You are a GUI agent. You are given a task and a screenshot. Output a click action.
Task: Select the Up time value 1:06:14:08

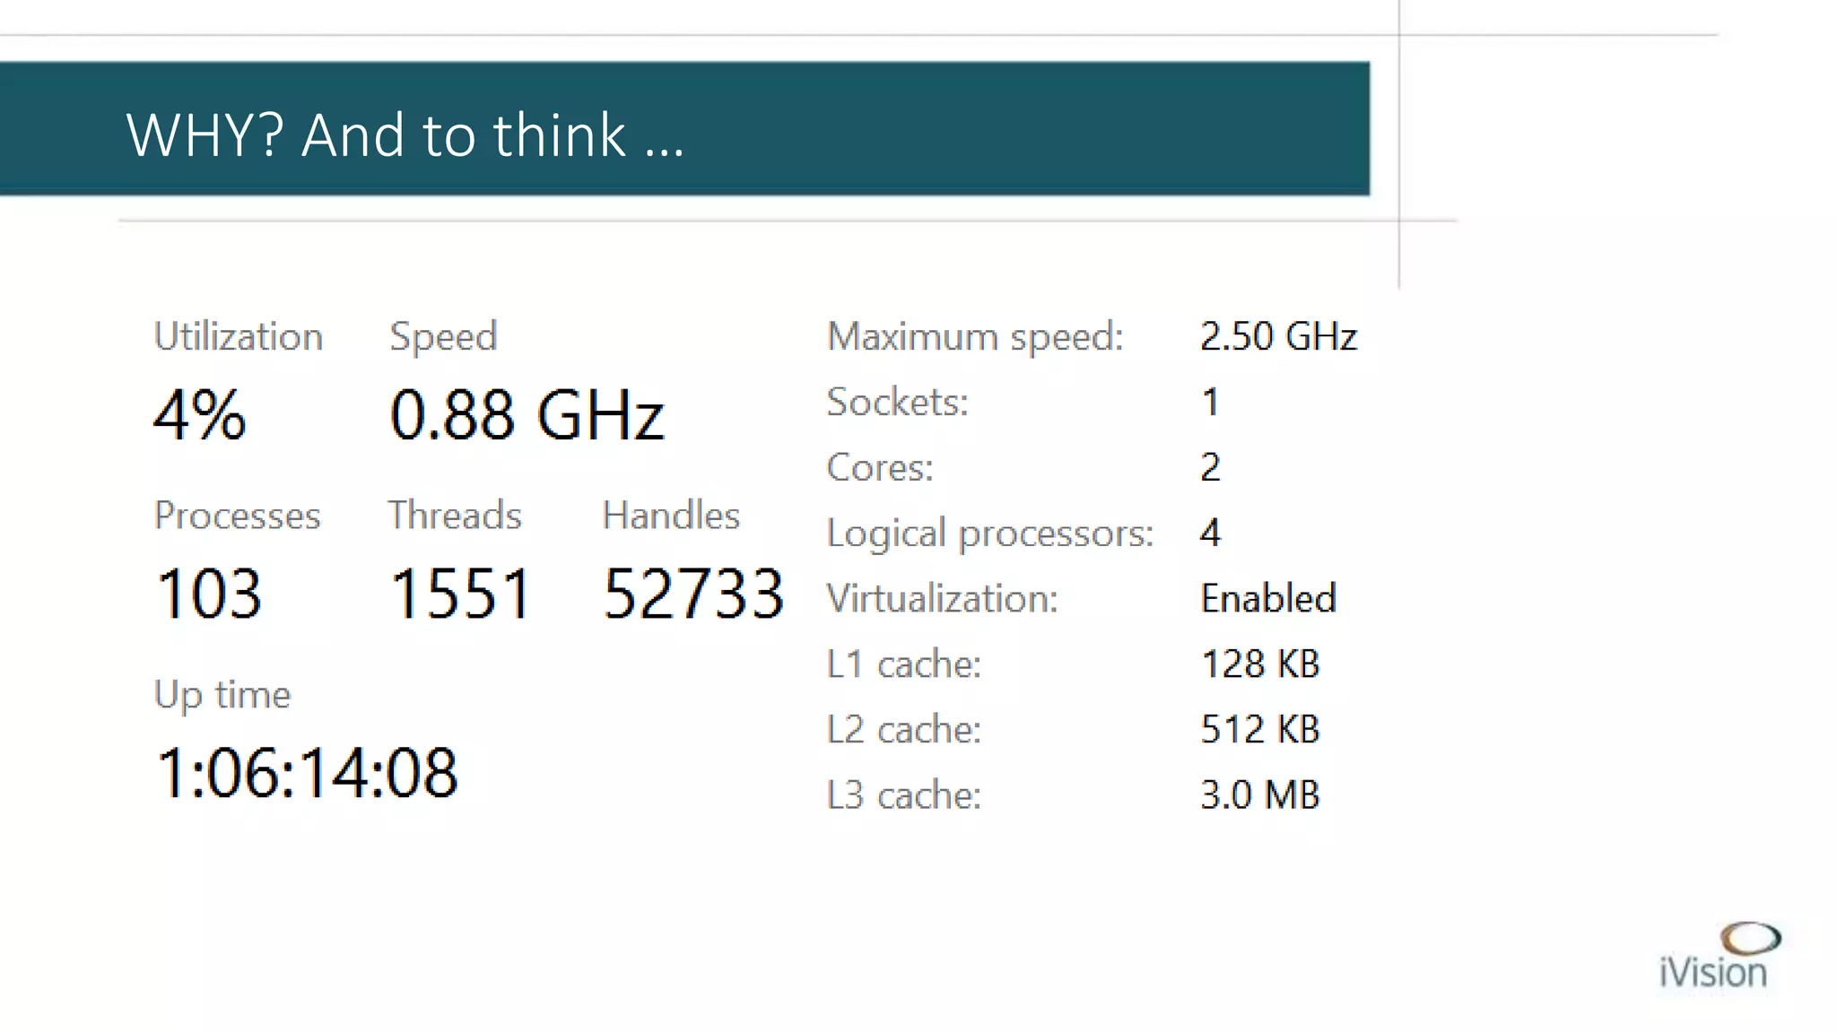coord(307,773)
